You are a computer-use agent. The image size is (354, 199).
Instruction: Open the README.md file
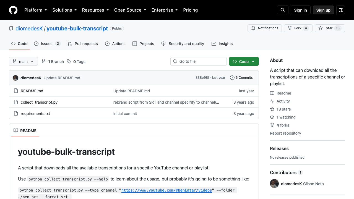(x=32, y=91)
